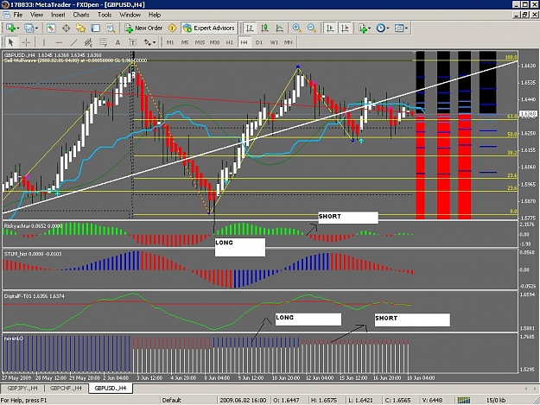The image size is (540, 405).
Task: Toggle chart shift from right border
Action: pos(345,28)
